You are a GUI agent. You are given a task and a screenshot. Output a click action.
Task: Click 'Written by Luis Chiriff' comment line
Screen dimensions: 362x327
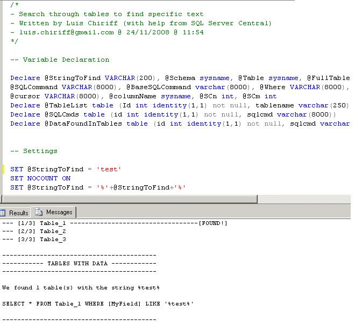(x=141, y=23)
